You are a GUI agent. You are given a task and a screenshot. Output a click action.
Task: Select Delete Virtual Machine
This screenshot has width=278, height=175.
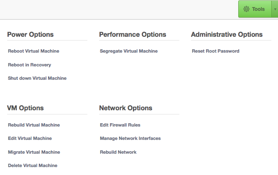click(33, 165)
